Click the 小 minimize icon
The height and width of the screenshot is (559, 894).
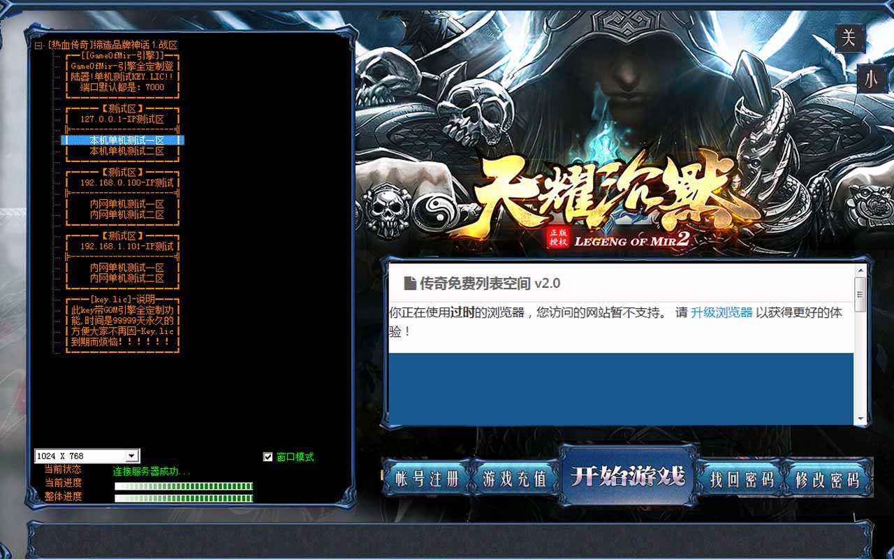point(870,79)
